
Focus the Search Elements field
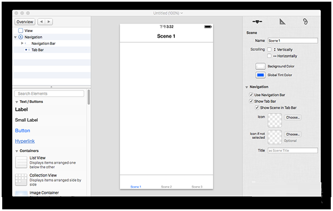point(49,94)
